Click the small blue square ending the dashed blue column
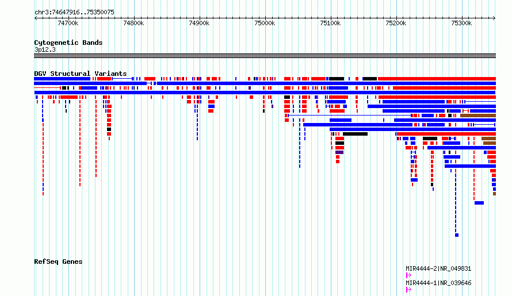 [457, 235]
